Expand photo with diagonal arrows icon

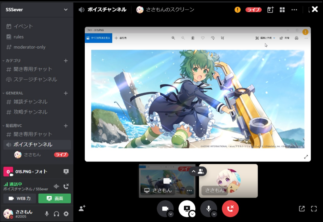(306, 157)
